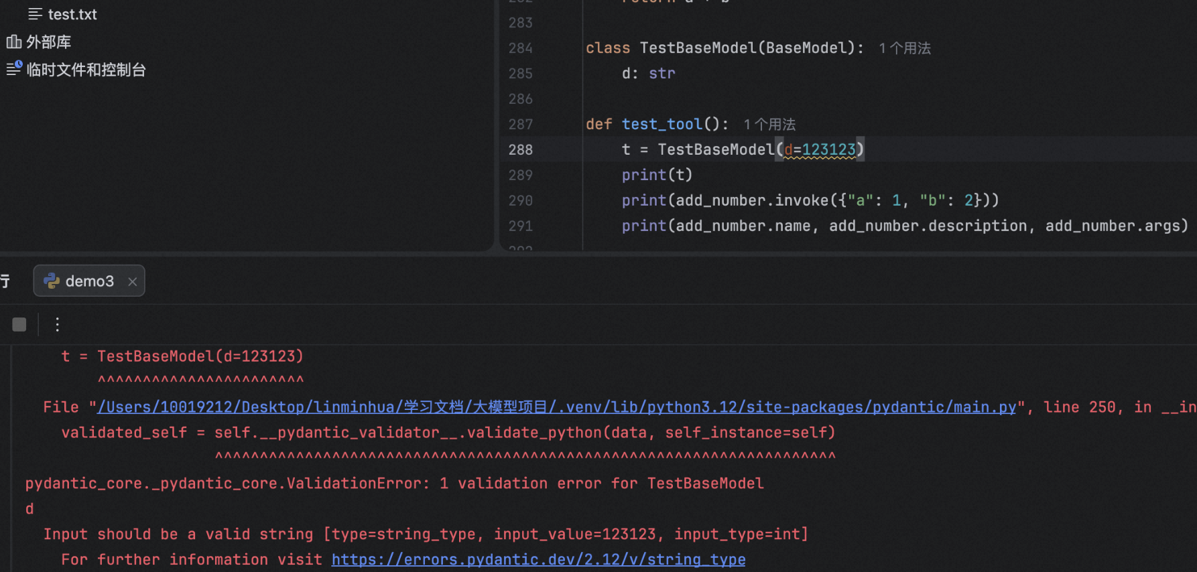The width and height of the screenshot is (1197, 572).
Task: Click the validated_self traceback line in console
Action: point(448,433)
